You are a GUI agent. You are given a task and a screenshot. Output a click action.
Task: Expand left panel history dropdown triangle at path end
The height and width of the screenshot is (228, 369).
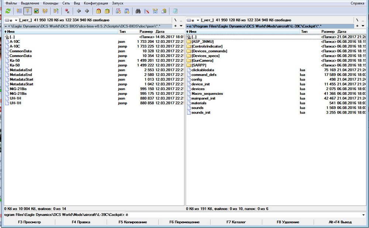pos(181,26)
